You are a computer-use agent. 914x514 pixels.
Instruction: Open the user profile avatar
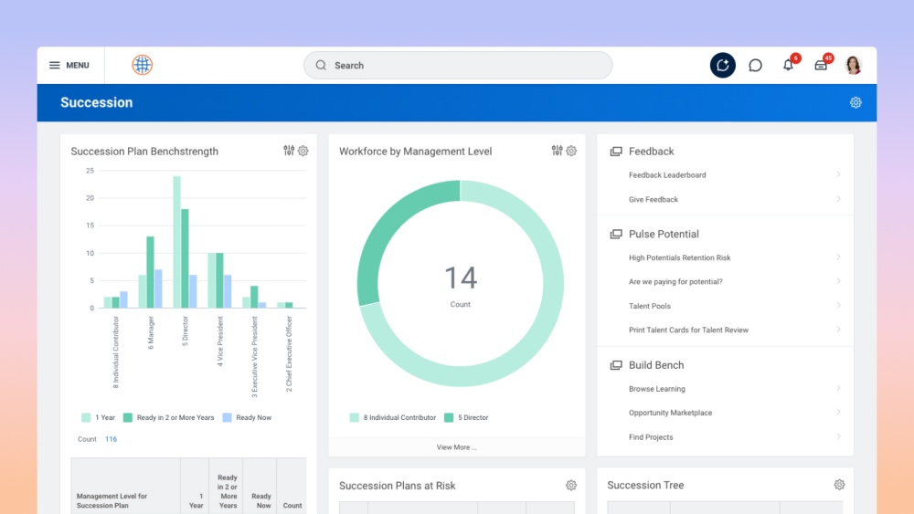854,65
